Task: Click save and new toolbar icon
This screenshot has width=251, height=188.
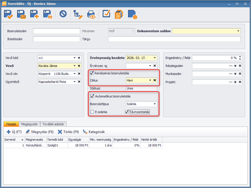Action: coord(34,14)
